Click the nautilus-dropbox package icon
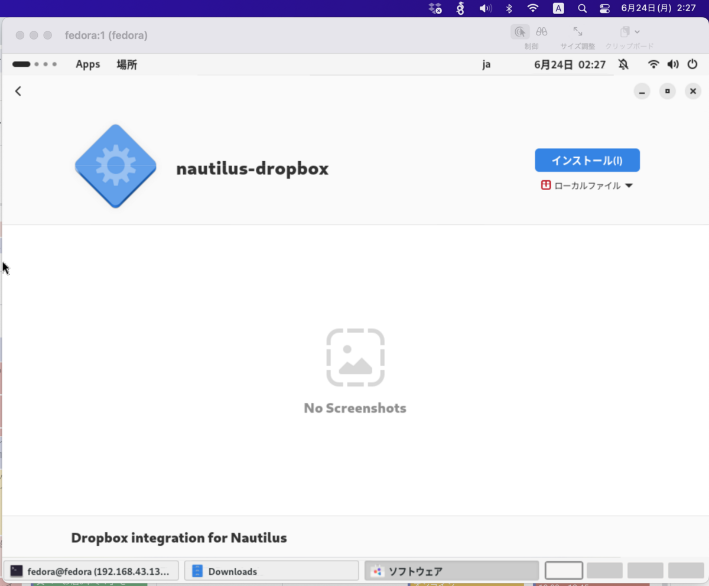 coord(116,166)
